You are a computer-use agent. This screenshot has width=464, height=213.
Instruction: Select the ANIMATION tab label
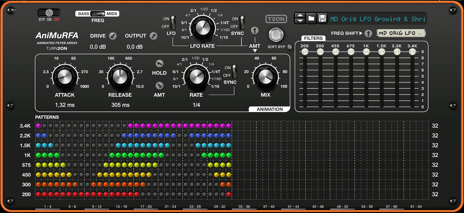tap(269, 109)
